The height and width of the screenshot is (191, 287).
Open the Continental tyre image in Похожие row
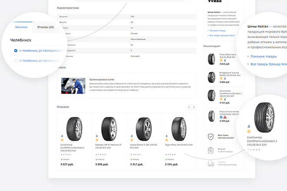click(74, 129)
